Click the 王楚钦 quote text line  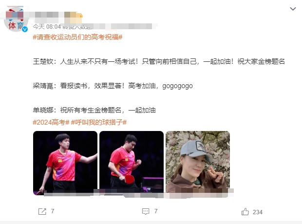click(x=159, y=61)
